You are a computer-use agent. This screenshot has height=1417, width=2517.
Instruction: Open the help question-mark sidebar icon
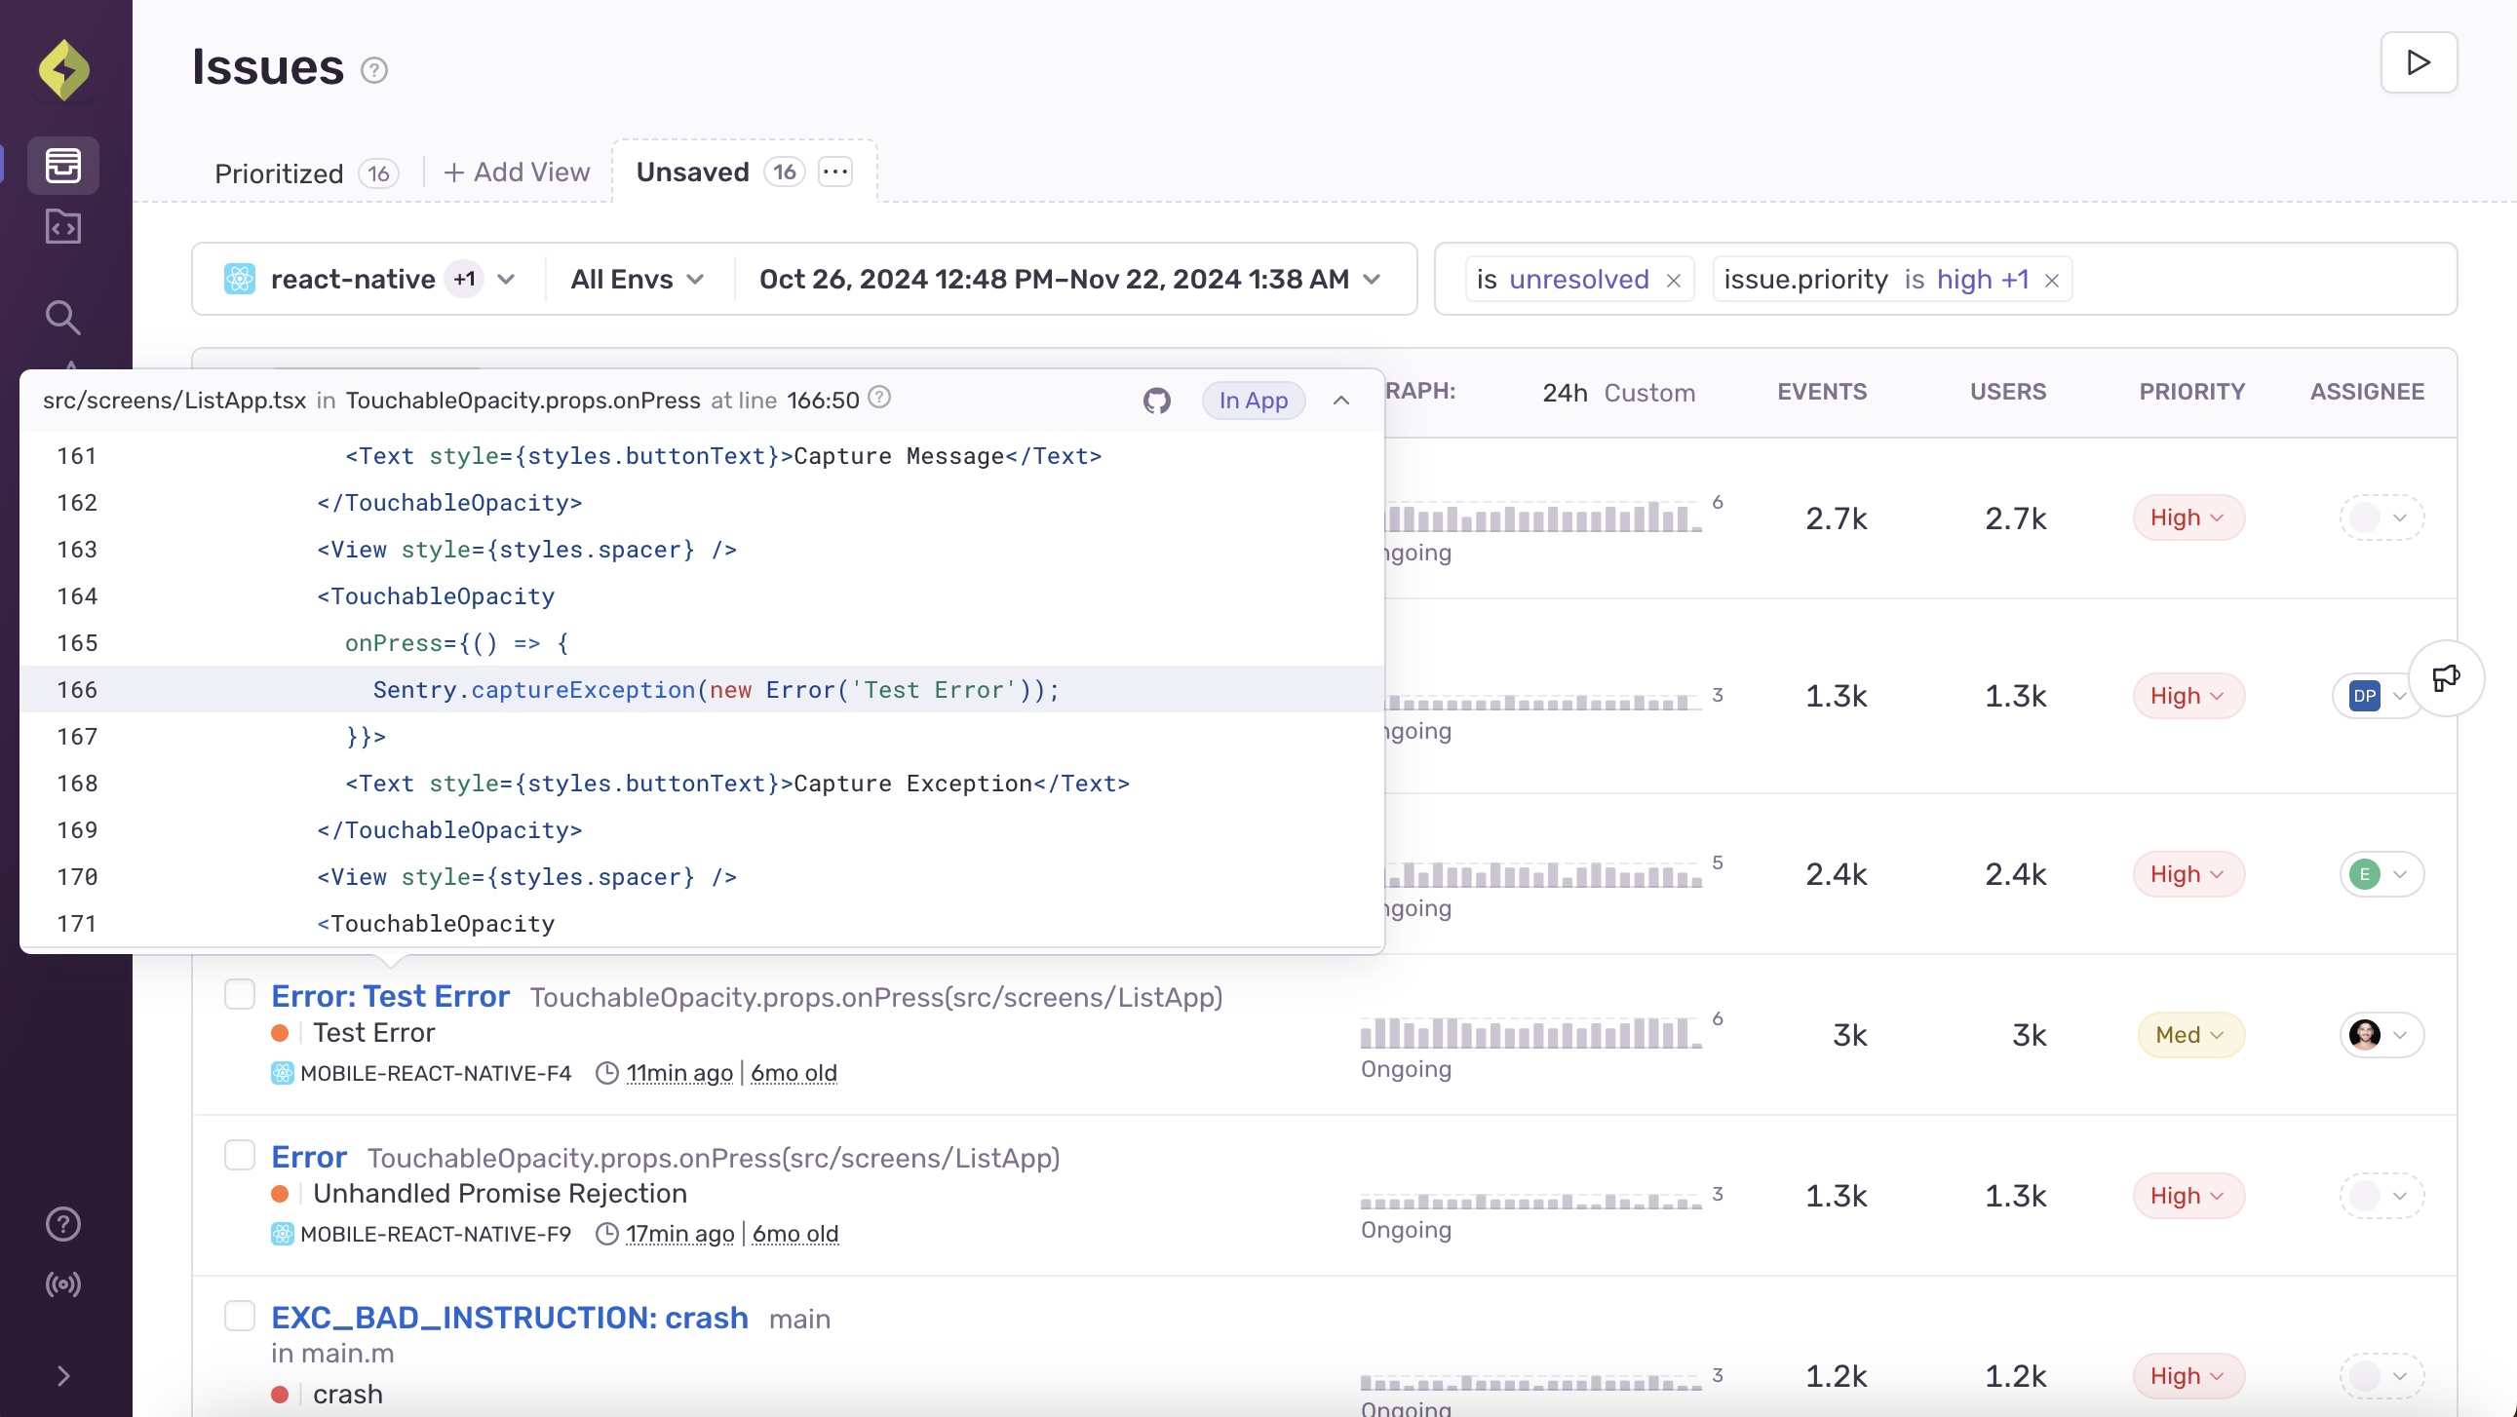pyautogui.click(x=63, y=1224)
